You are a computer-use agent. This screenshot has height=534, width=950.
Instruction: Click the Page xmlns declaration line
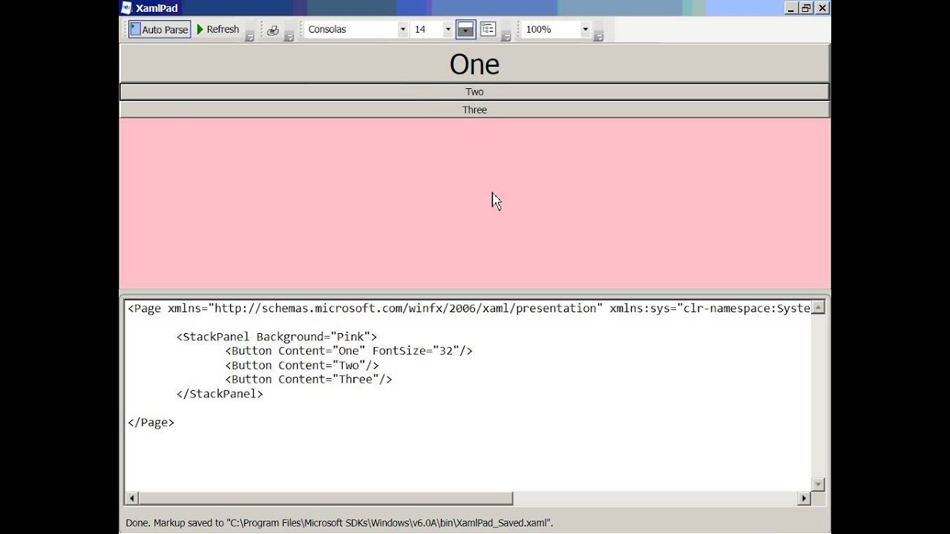point(468,308)
